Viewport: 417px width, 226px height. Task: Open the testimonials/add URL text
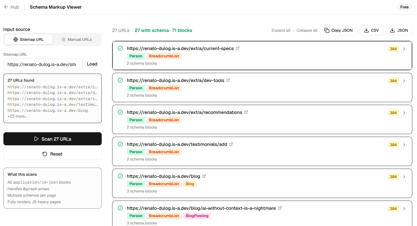[x=177, y=144]
